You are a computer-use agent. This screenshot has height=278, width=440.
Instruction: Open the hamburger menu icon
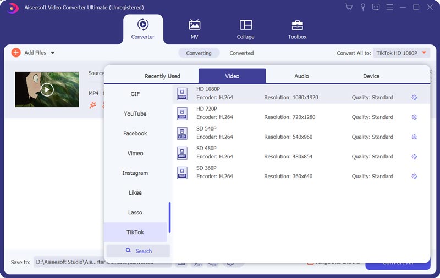pos(389,7)
